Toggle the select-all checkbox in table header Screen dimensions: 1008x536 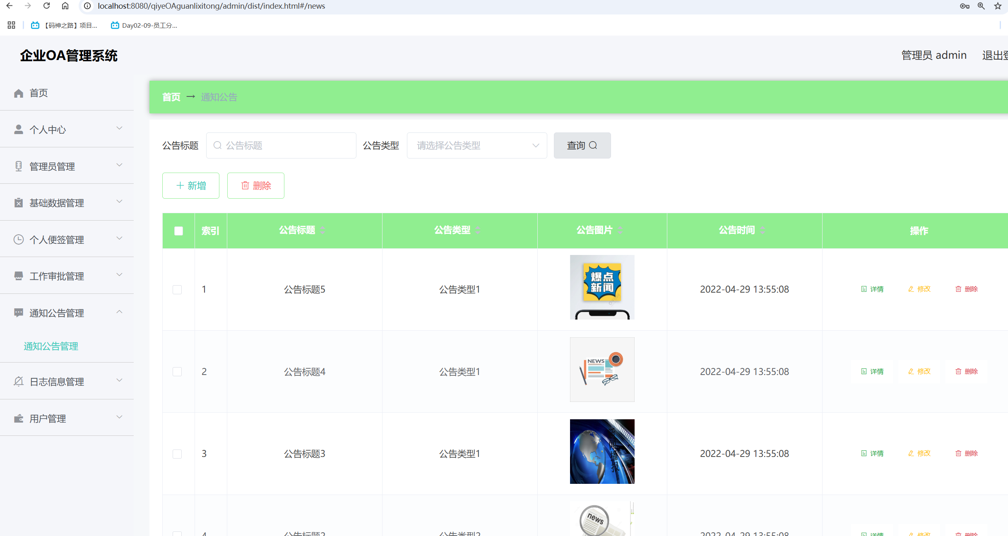pyautogui.click(x=178, y=231)
